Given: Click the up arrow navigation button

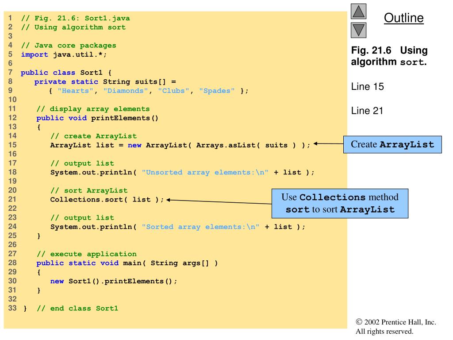Looking at the screenshot, I should coord(358,11).
